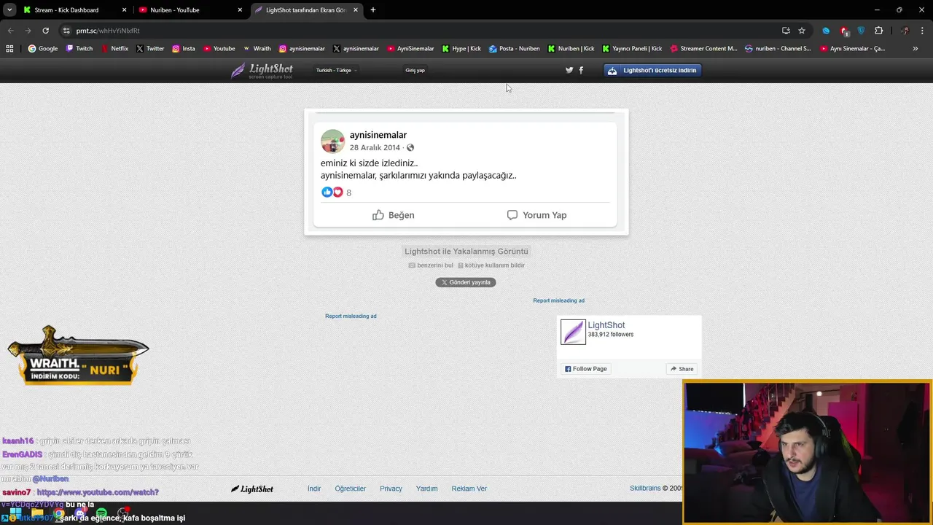The height and width of the screenshot is (525, 933).
Task: Click Lightshot'ı ücretsiz indirin button
Action: pos(652,70)
